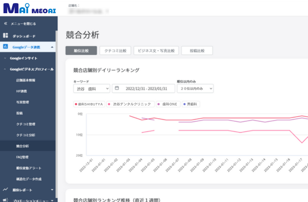Open 店舗基本情報 in the sidebar
Image resolution: width=308 pixels, height=202 pixels.
tap(25, 80)
